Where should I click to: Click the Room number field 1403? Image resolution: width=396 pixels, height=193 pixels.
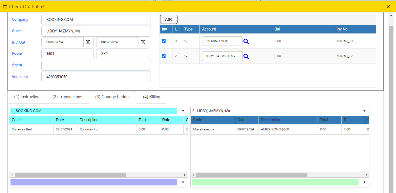(x=68, y=53)
